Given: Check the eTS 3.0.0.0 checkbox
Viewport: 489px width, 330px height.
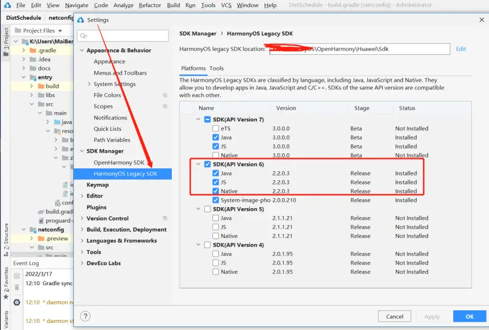Looking at the screenshot, I should click(x=215, y=128).
